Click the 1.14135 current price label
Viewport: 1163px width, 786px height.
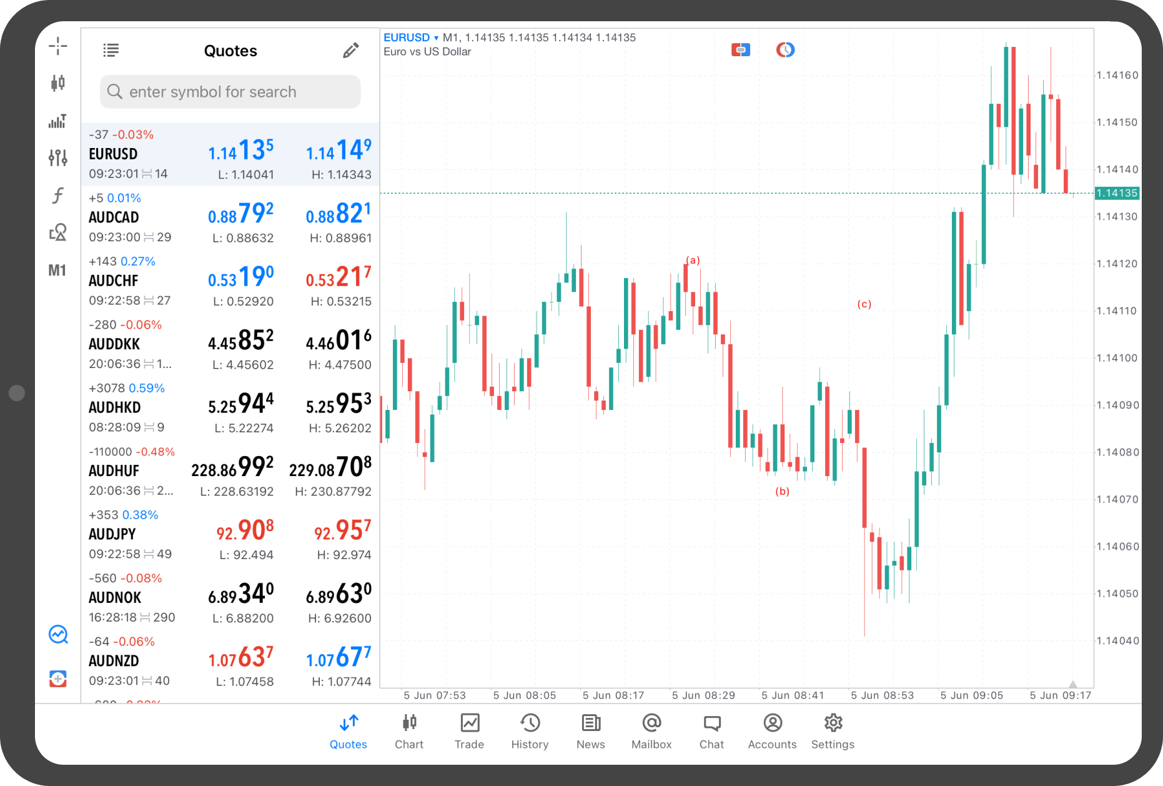(x=1117, y=193)
